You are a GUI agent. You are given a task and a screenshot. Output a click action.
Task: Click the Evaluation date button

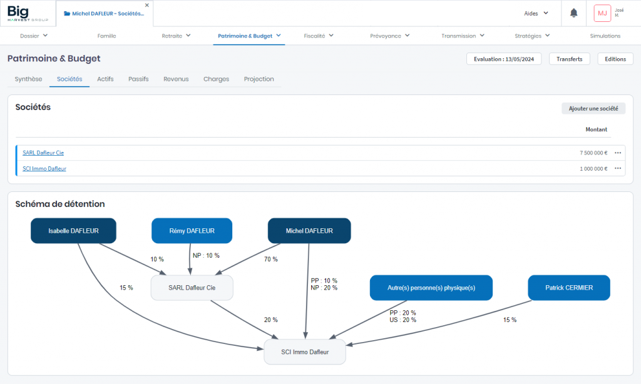[x=504, y=59]
